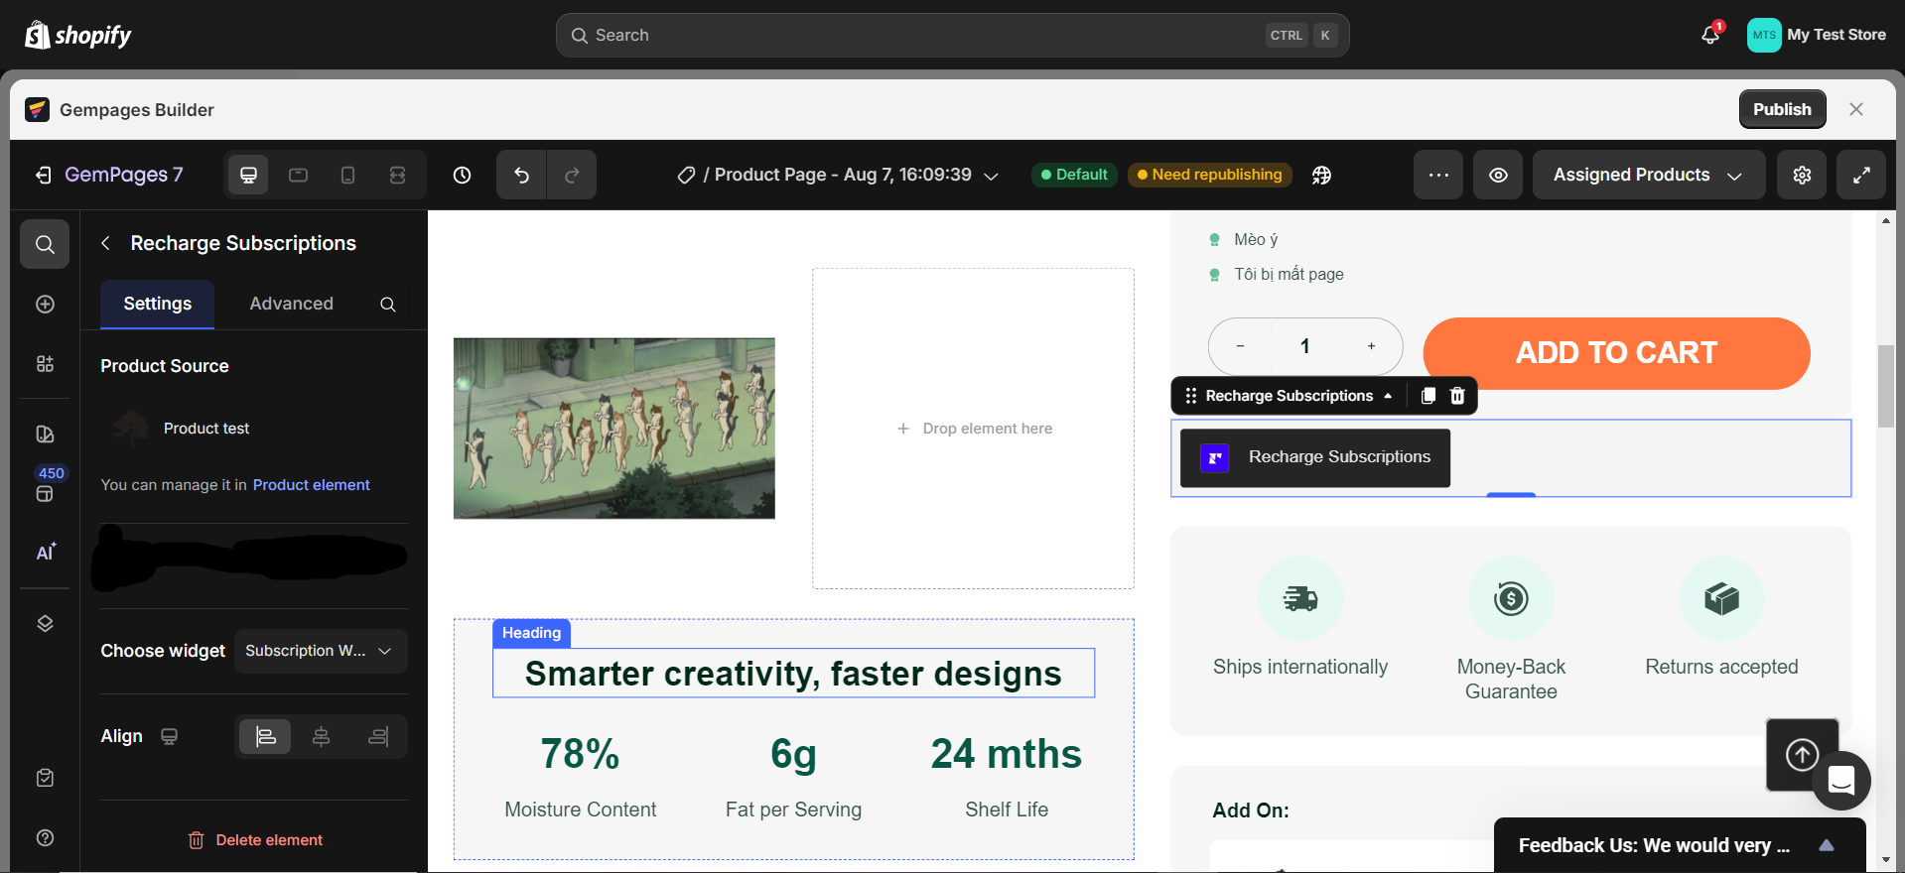Select the Settings tab
Image resolution: width=1905 pixels, height=873 pixels.
(157, 304)
